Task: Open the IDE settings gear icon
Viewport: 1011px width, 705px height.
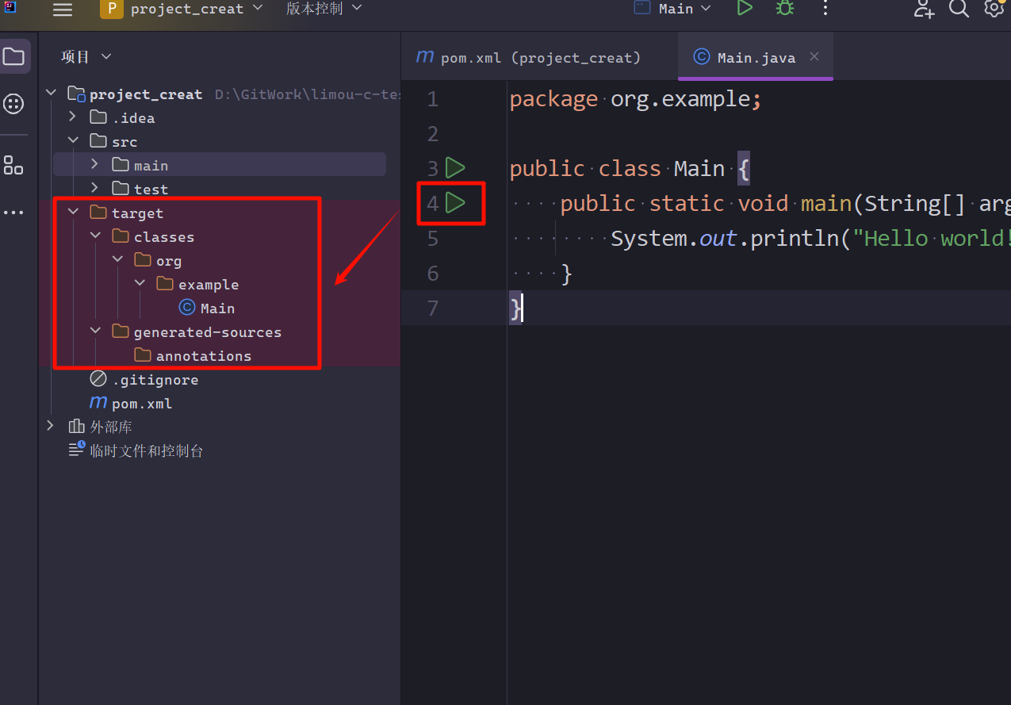Action: point(994,9)
